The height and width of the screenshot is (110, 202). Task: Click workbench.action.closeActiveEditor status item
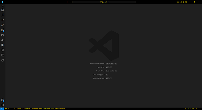(54, 109)
